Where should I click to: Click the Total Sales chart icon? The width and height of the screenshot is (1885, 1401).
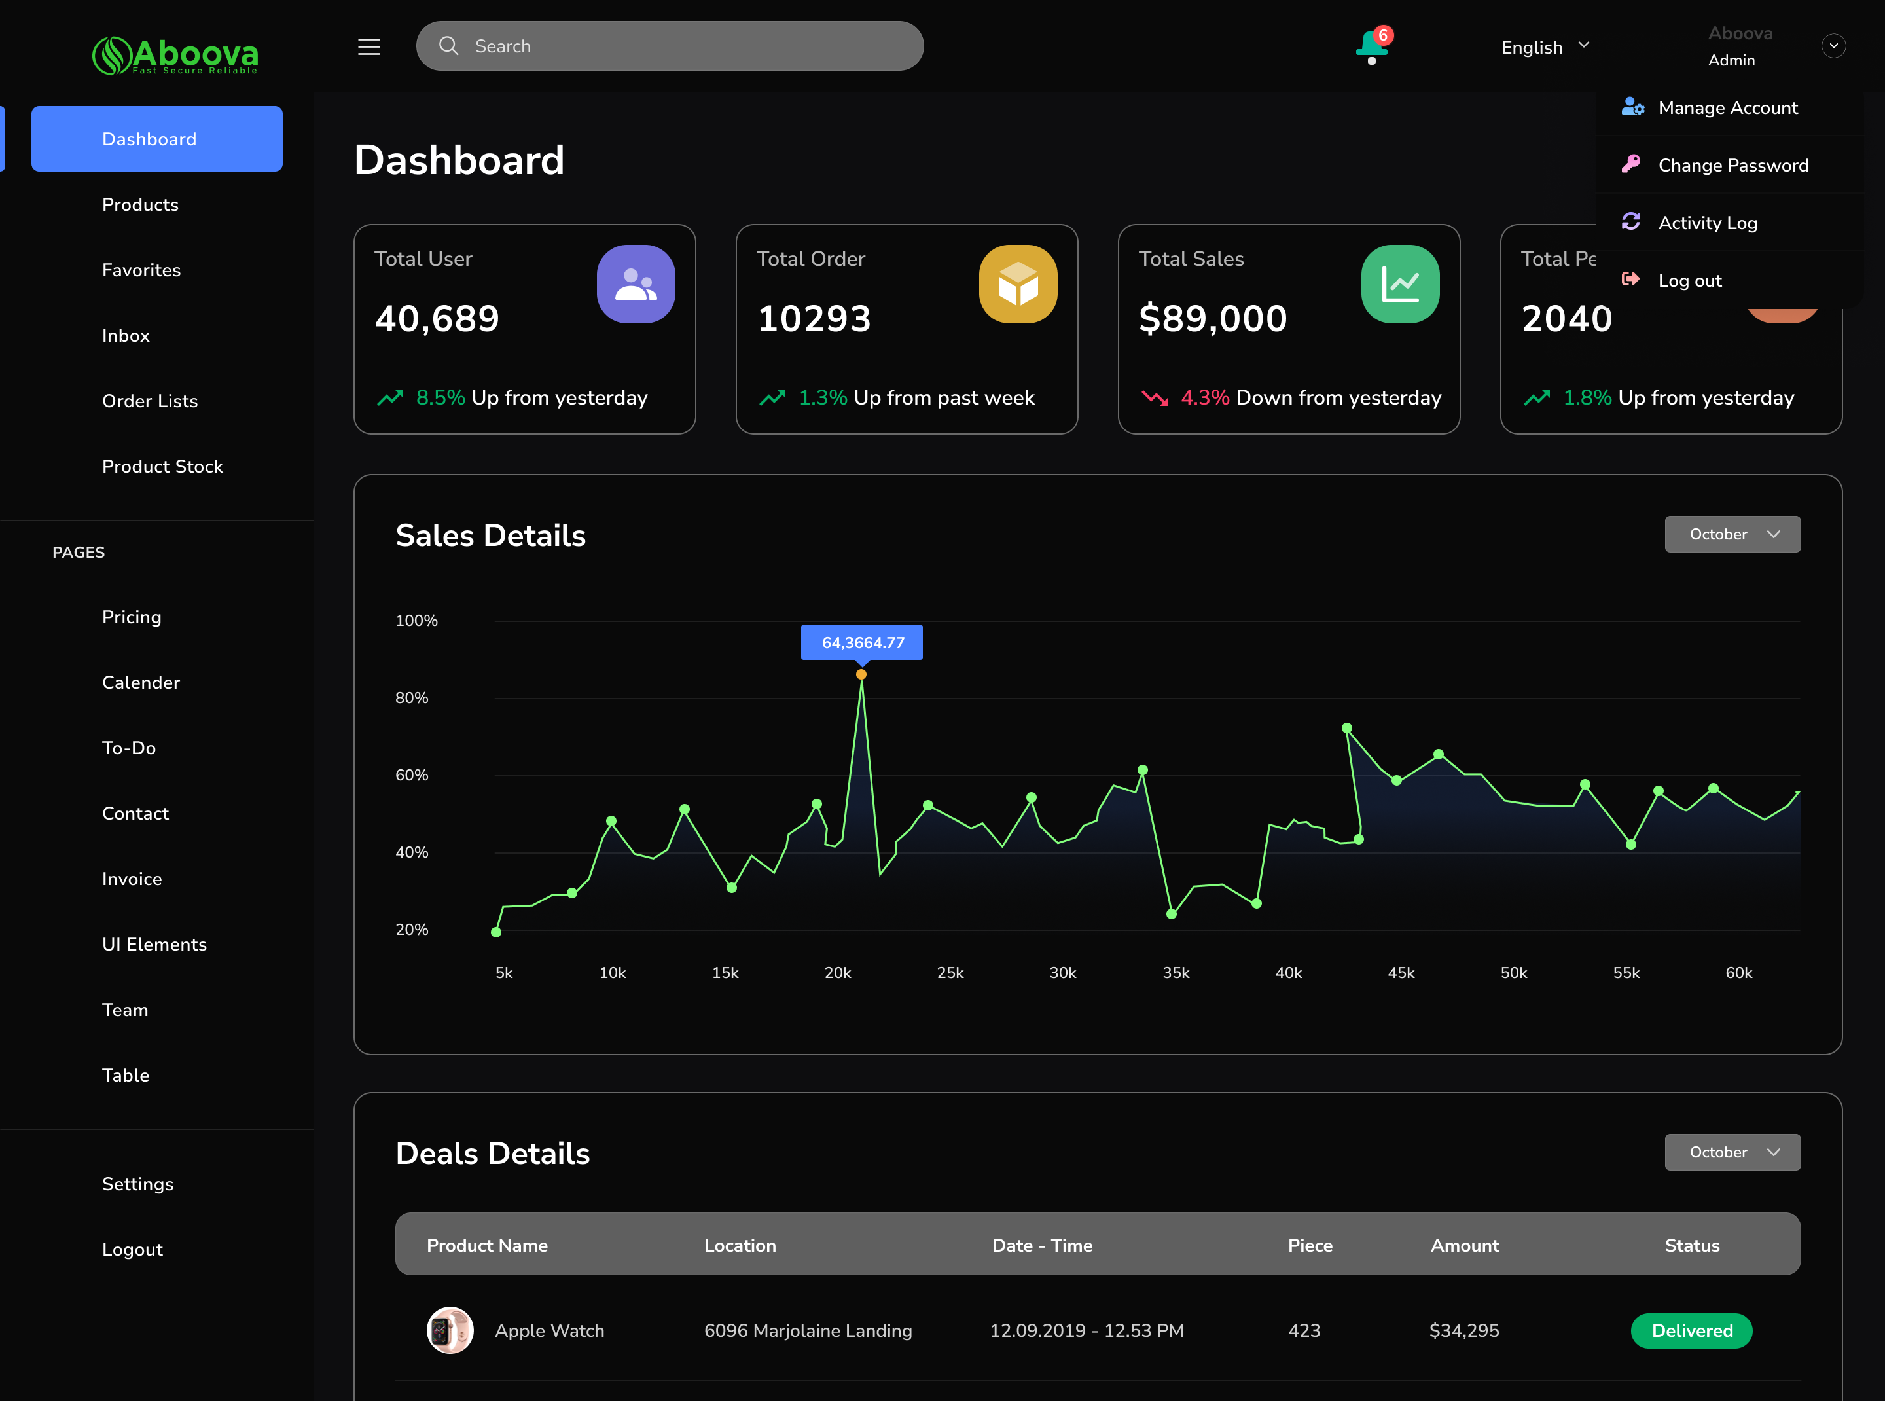1400,284
